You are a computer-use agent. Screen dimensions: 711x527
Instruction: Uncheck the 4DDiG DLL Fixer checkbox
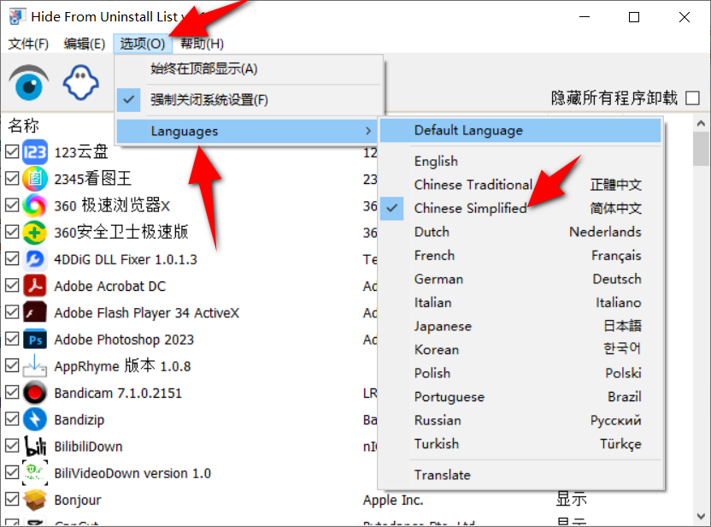pos(12,258)
